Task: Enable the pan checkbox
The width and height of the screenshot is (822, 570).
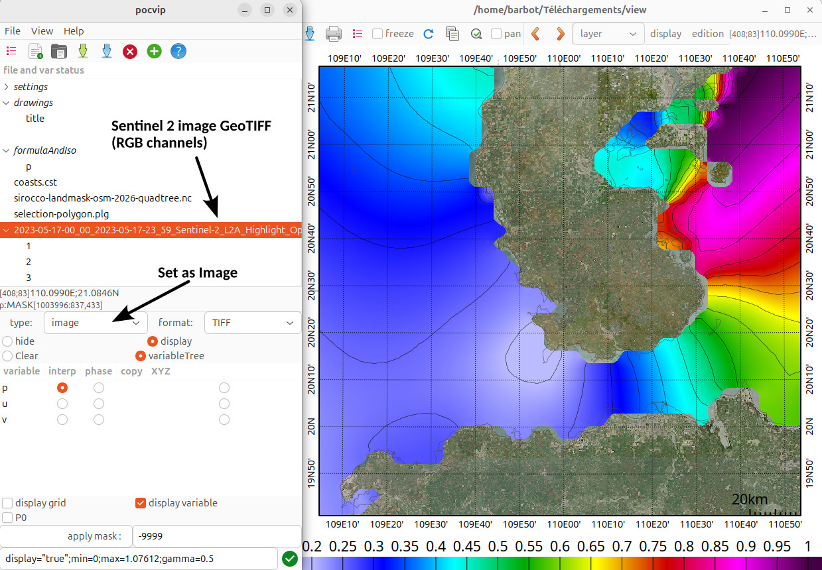Action: tap(496, 34)
